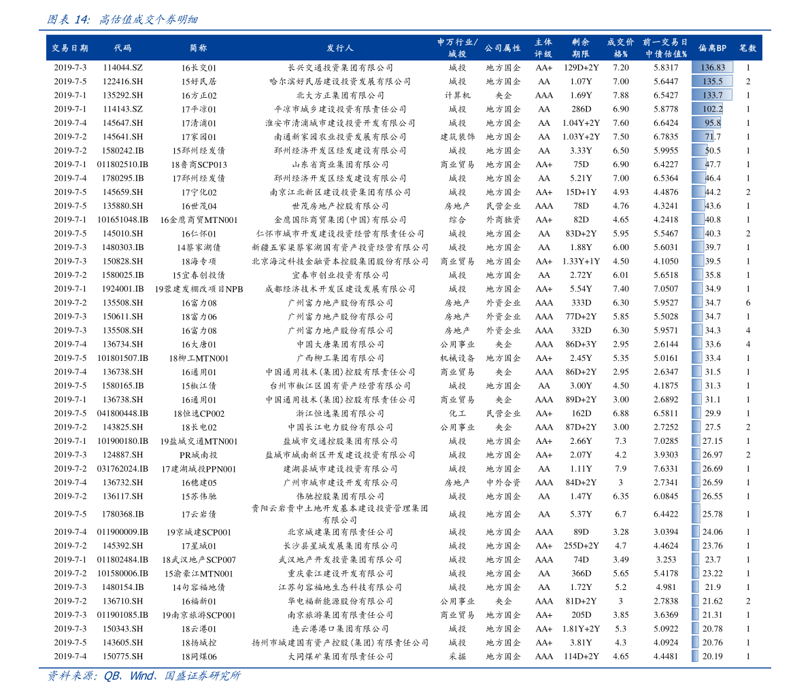Select bond code 122416.SH

(x=122, y=82)
